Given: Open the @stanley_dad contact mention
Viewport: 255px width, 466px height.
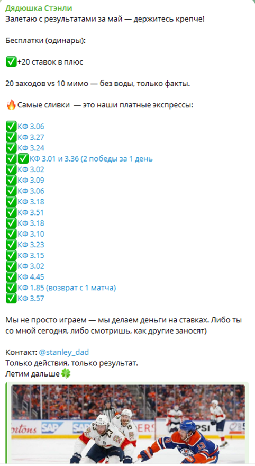Looking at the screenshot, I should click(x=64, y=353).
